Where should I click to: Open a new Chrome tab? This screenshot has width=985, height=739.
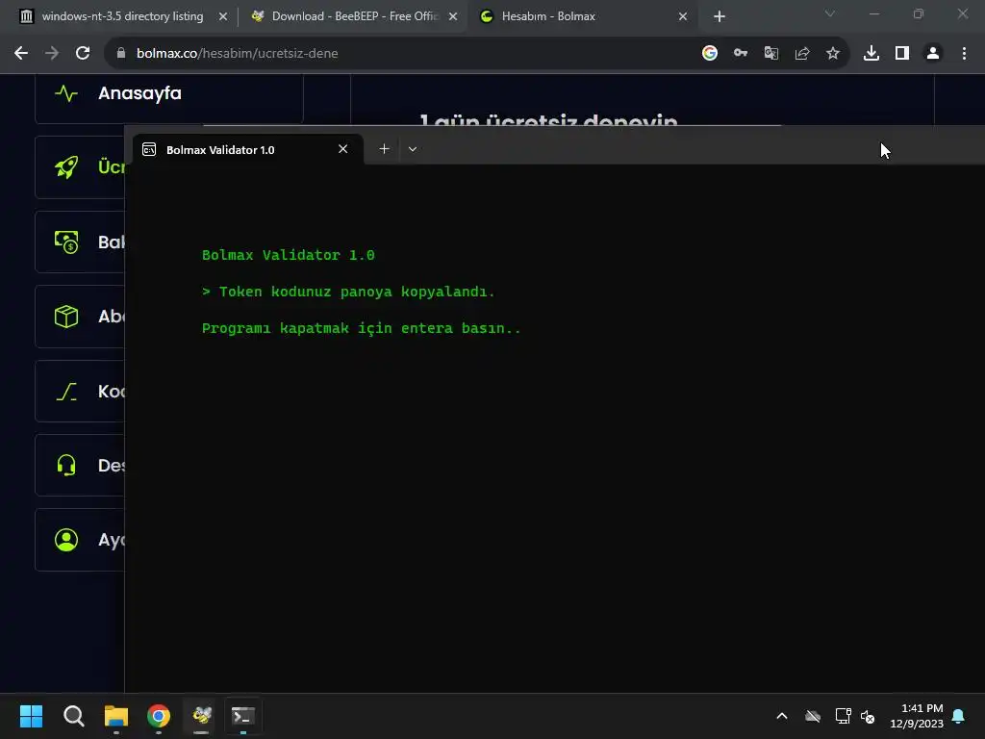[720, 16]
